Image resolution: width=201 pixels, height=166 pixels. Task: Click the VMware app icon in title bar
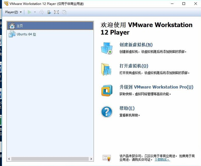click(6, 3)
